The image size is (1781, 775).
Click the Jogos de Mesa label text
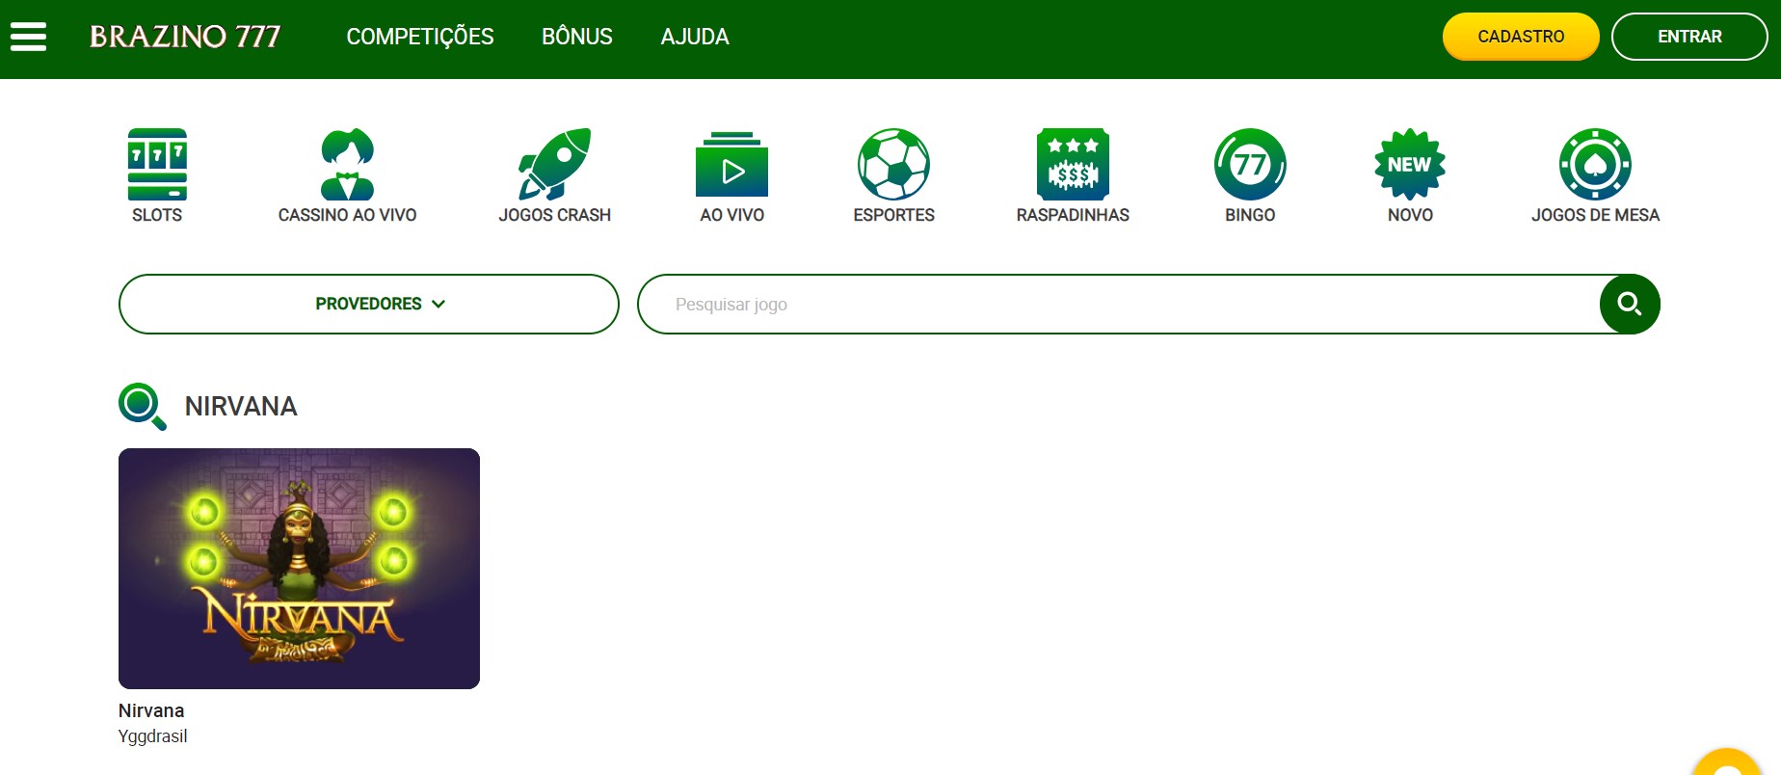coord(1595,215)
